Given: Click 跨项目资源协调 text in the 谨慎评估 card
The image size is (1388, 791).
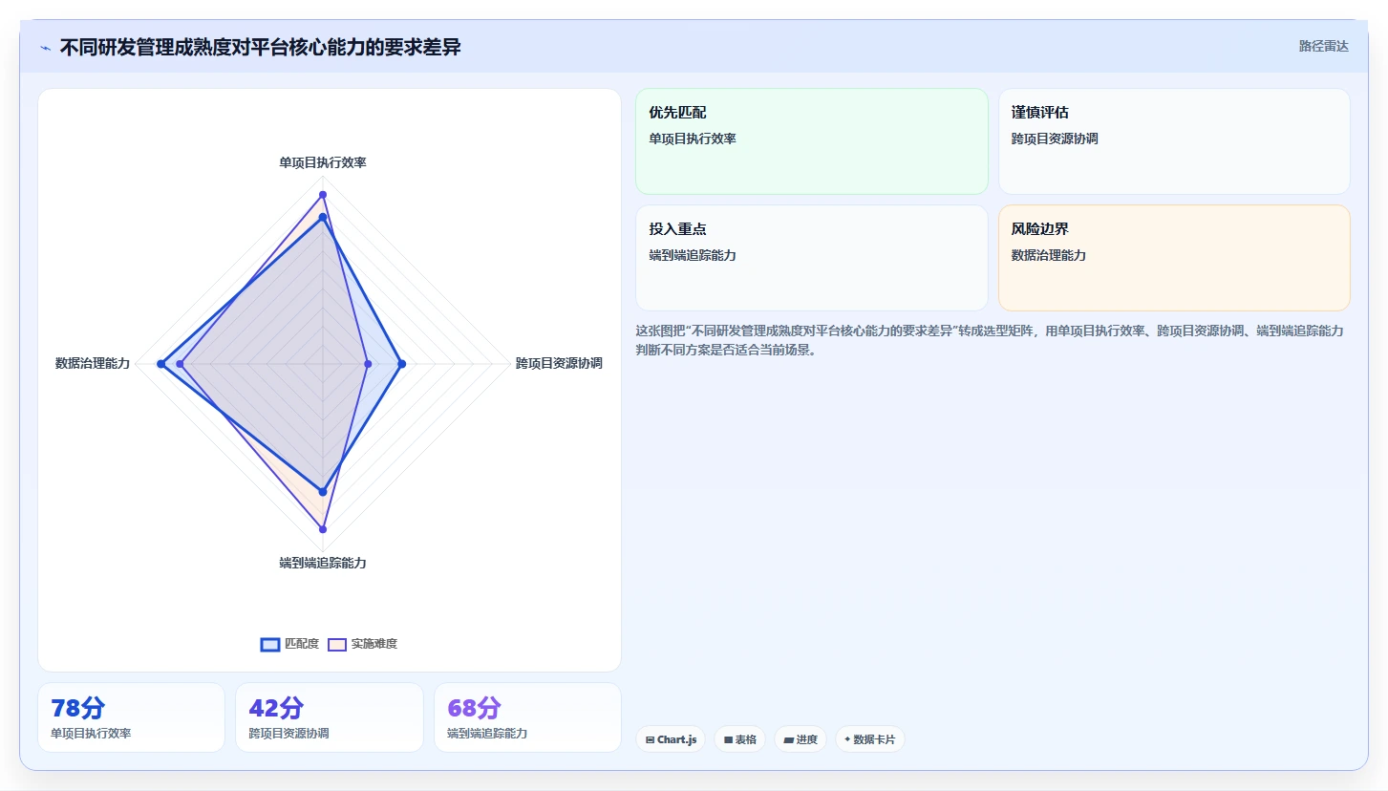Looking at the screenshot, I should click(x=1055, y=139).
